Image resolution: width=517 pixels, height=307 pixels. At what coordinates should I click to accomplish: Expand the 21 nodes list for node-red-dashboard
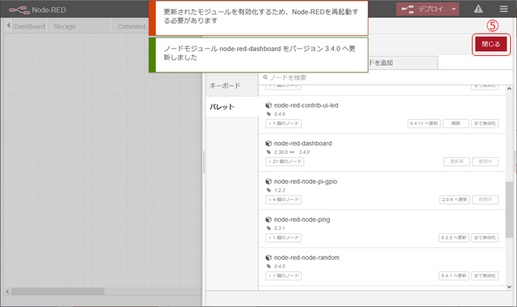(x=284, y=162)
